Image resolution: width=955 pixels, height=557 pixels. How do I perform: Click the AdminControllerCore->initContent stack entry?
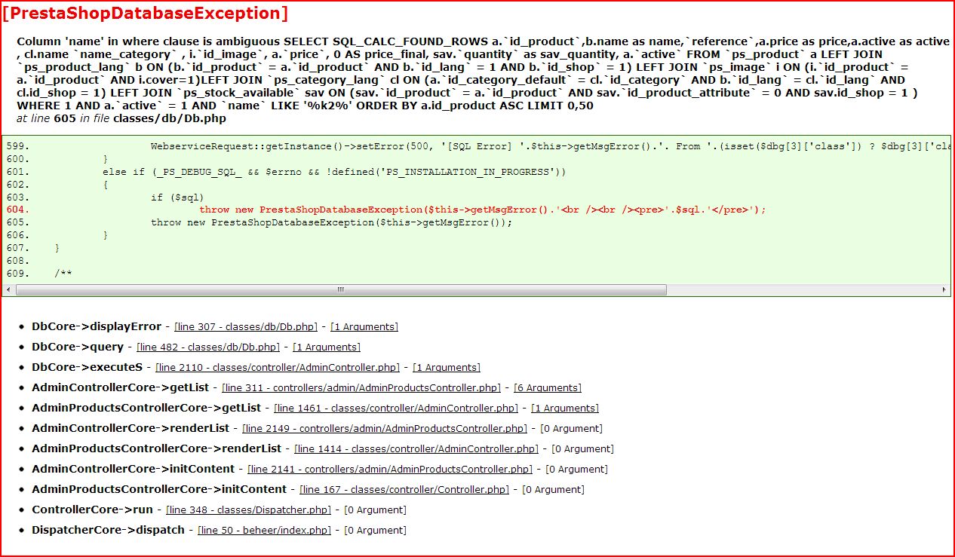[x=134, y=469]
